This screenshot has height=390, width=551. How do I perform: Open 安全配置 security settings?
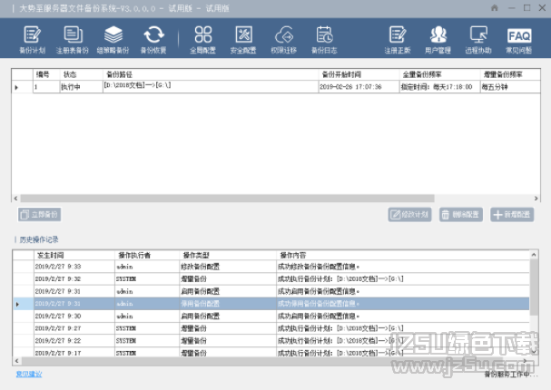[x=243, y=40]
